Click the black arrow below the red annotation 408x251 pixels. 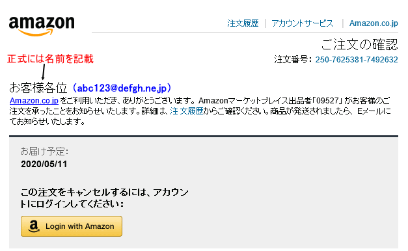click(44, 72)
